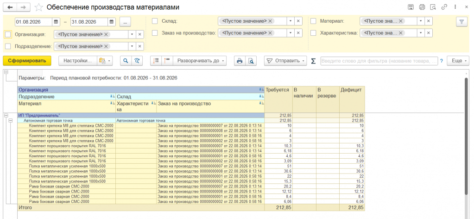Select the Итого row label

pos(25,207)
